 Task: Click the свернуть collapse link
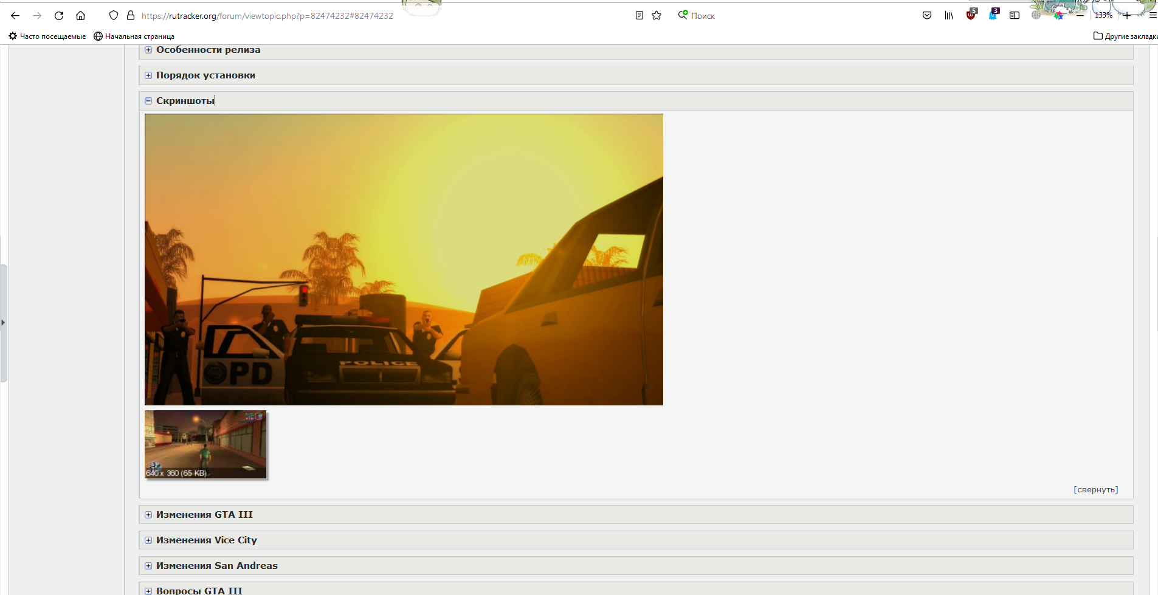(1095, 490)
